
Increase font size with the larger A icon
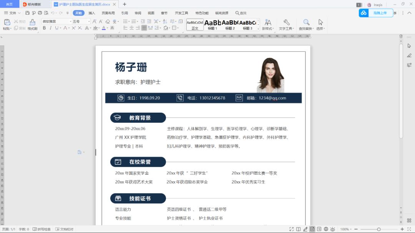point(94,21)
